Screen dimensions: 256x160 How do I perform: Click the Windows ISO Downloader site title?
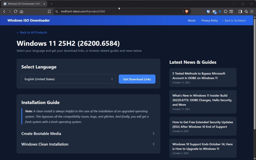(x=28, y=20)
